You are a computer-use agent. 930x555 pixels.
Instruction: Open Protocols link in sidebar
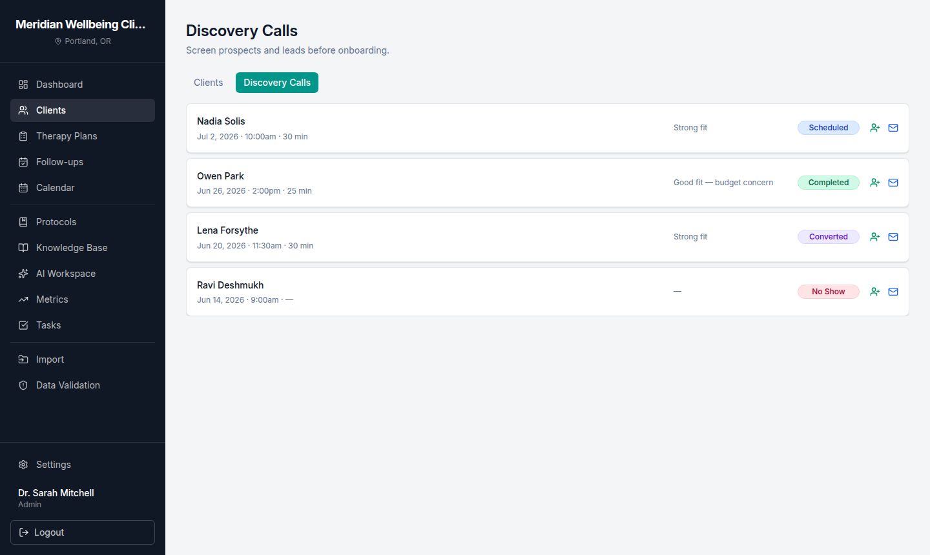(x=83, y=222)
